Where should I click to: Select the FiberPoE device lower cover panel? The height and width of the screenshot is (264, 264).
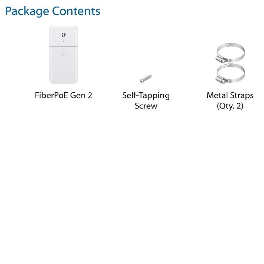(x=63, y=65)
